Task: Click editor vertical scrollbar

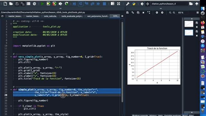Action: point(122,62)
